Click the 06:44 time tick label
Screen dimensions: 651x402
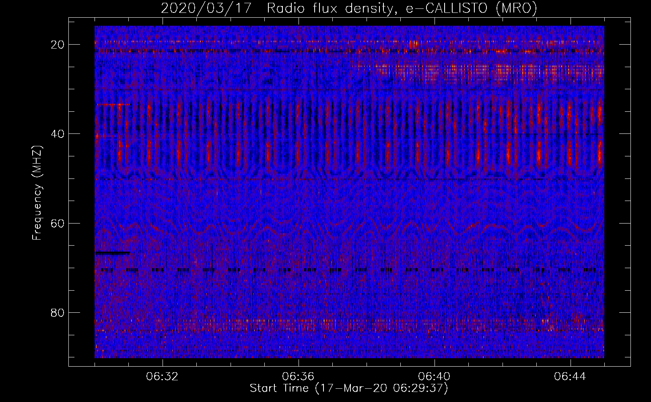coord(570,377)
